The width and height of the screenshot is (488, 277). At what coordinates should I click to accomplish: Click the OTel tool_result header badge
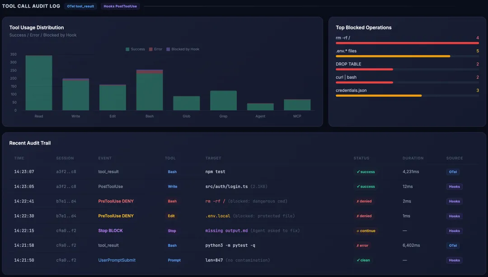(x=80, y=6)
